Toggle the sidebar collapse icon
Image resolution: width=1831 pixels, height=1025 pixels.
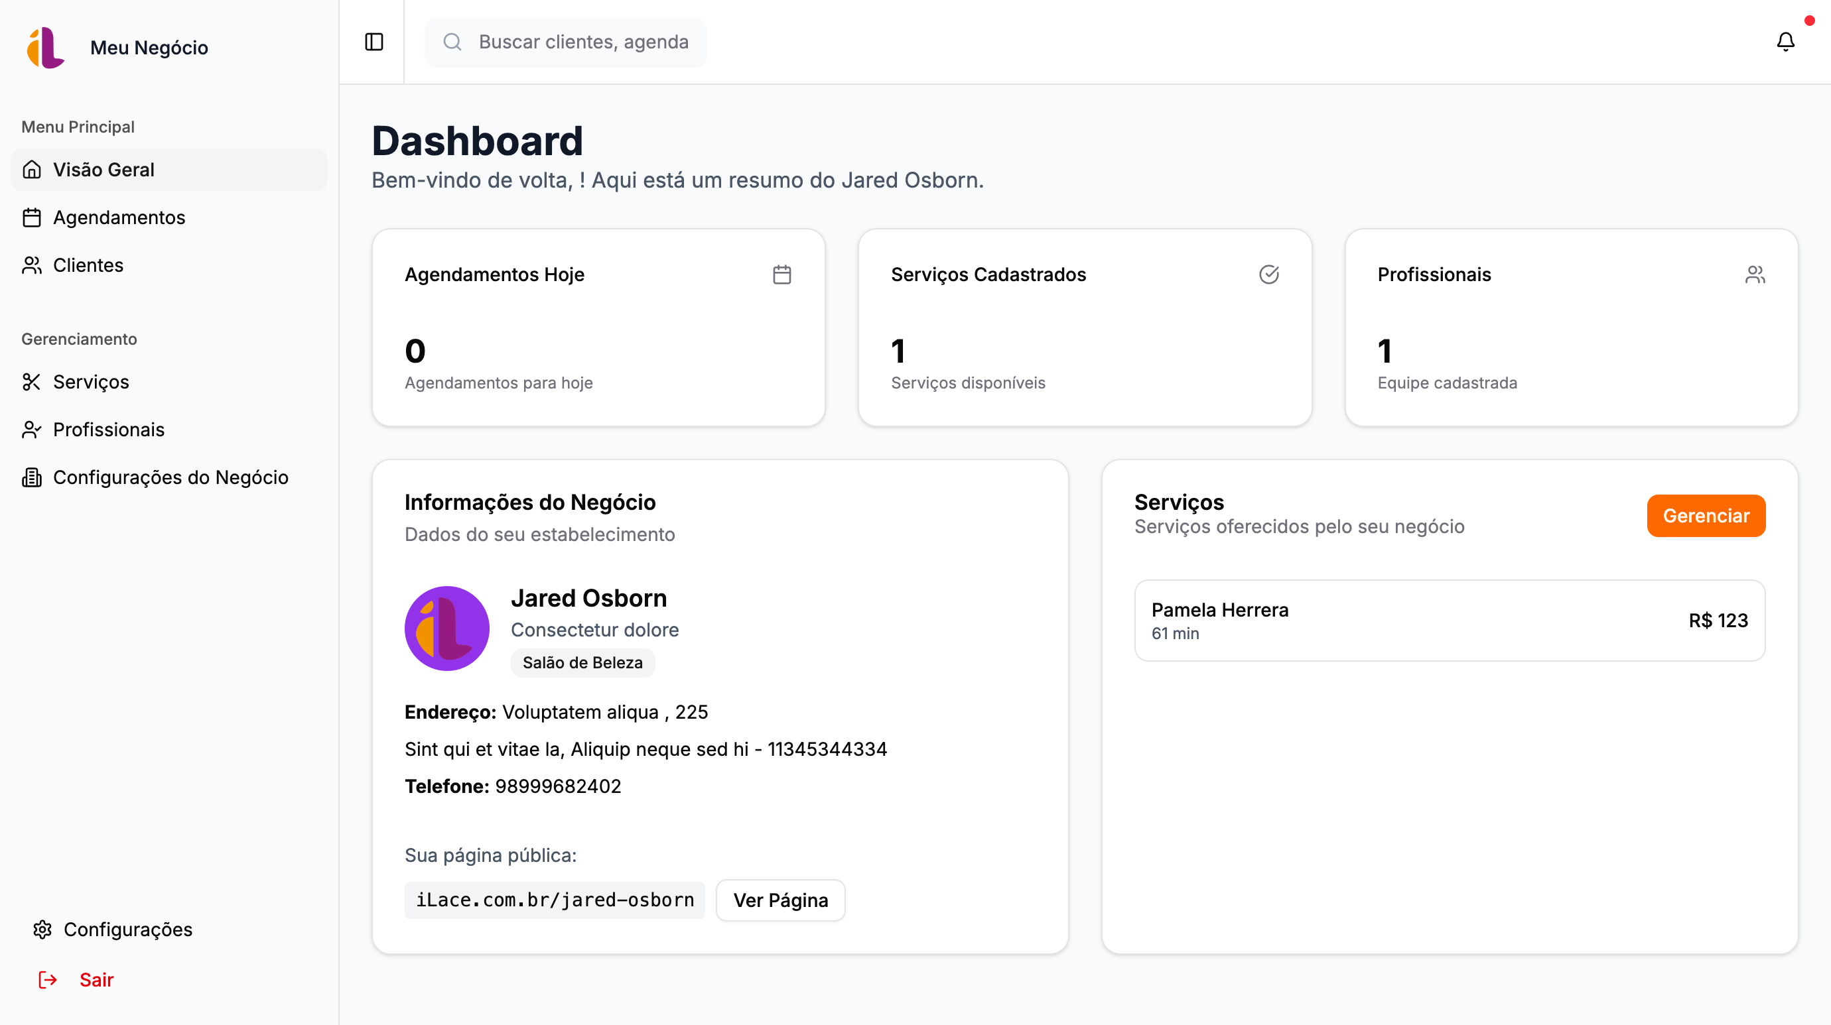click(x=374, y=42)
